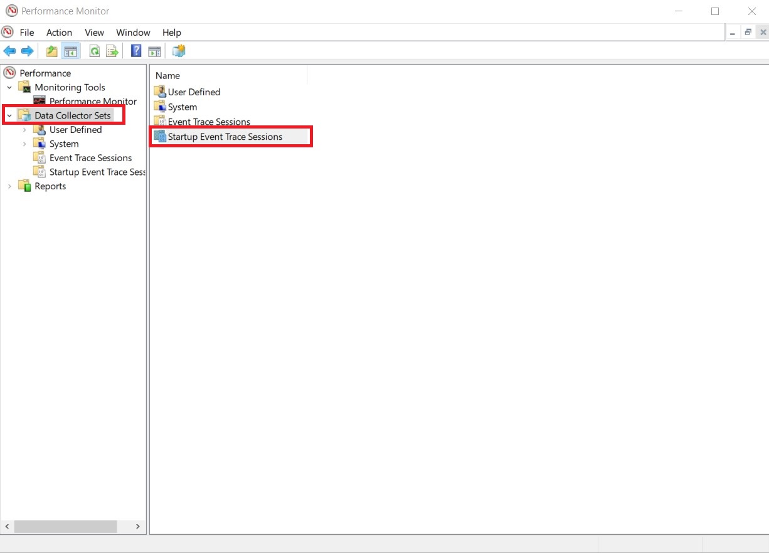Expand the User Defined tree node
This screenshot has height=553, width=769.
tap(24, 130)
